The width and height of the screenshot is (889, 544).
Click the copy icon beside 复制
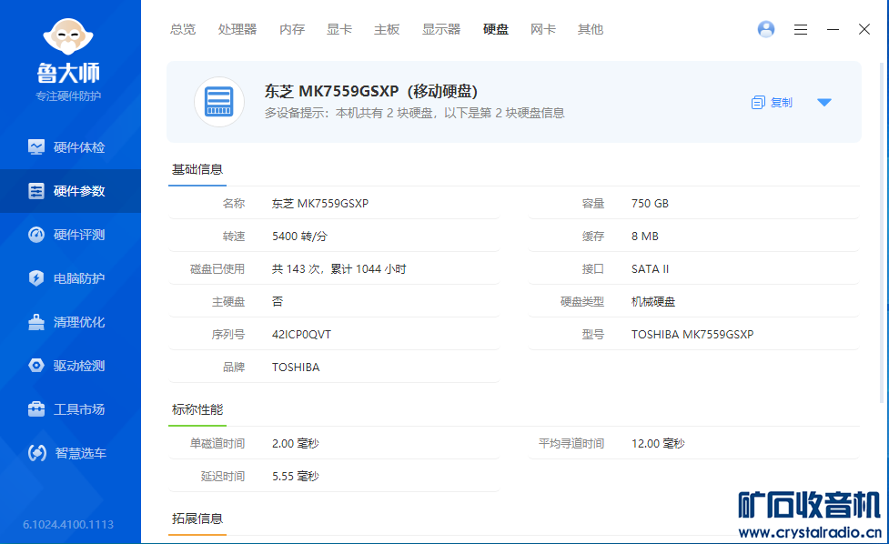[758, 103]
